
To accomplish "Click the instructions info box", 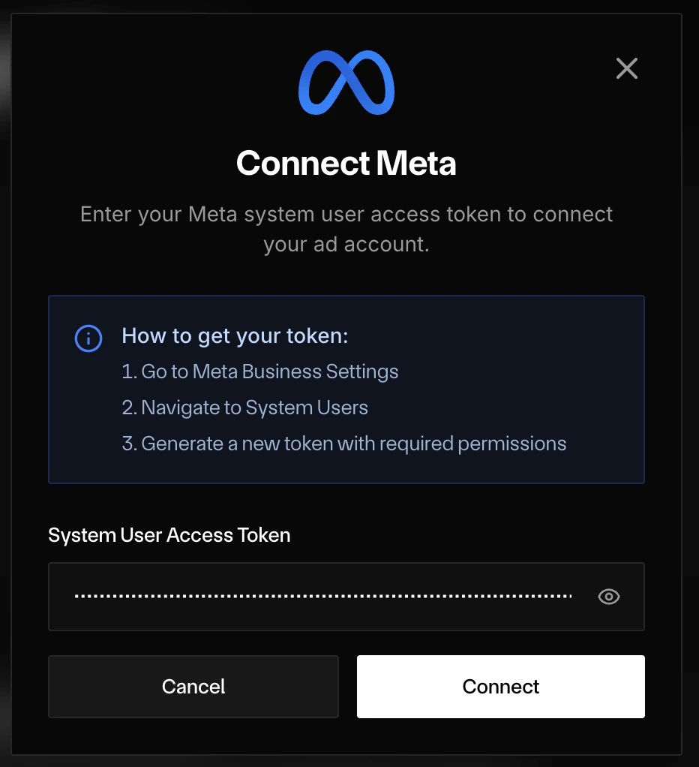I will point(346,389).
